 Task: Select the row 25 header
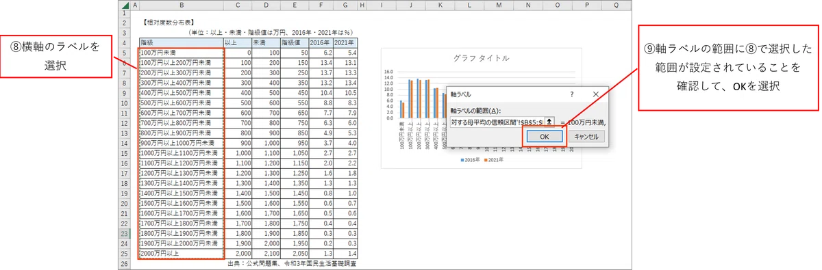[123, 254]
